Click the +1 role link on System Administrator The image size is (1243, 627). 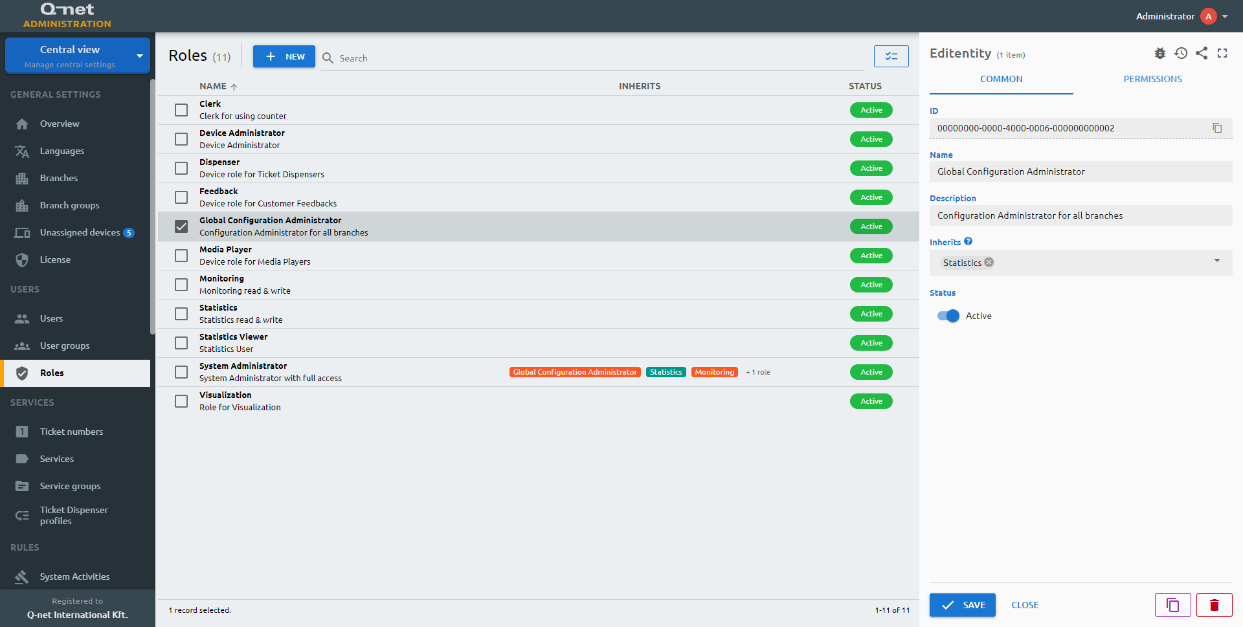758,372
